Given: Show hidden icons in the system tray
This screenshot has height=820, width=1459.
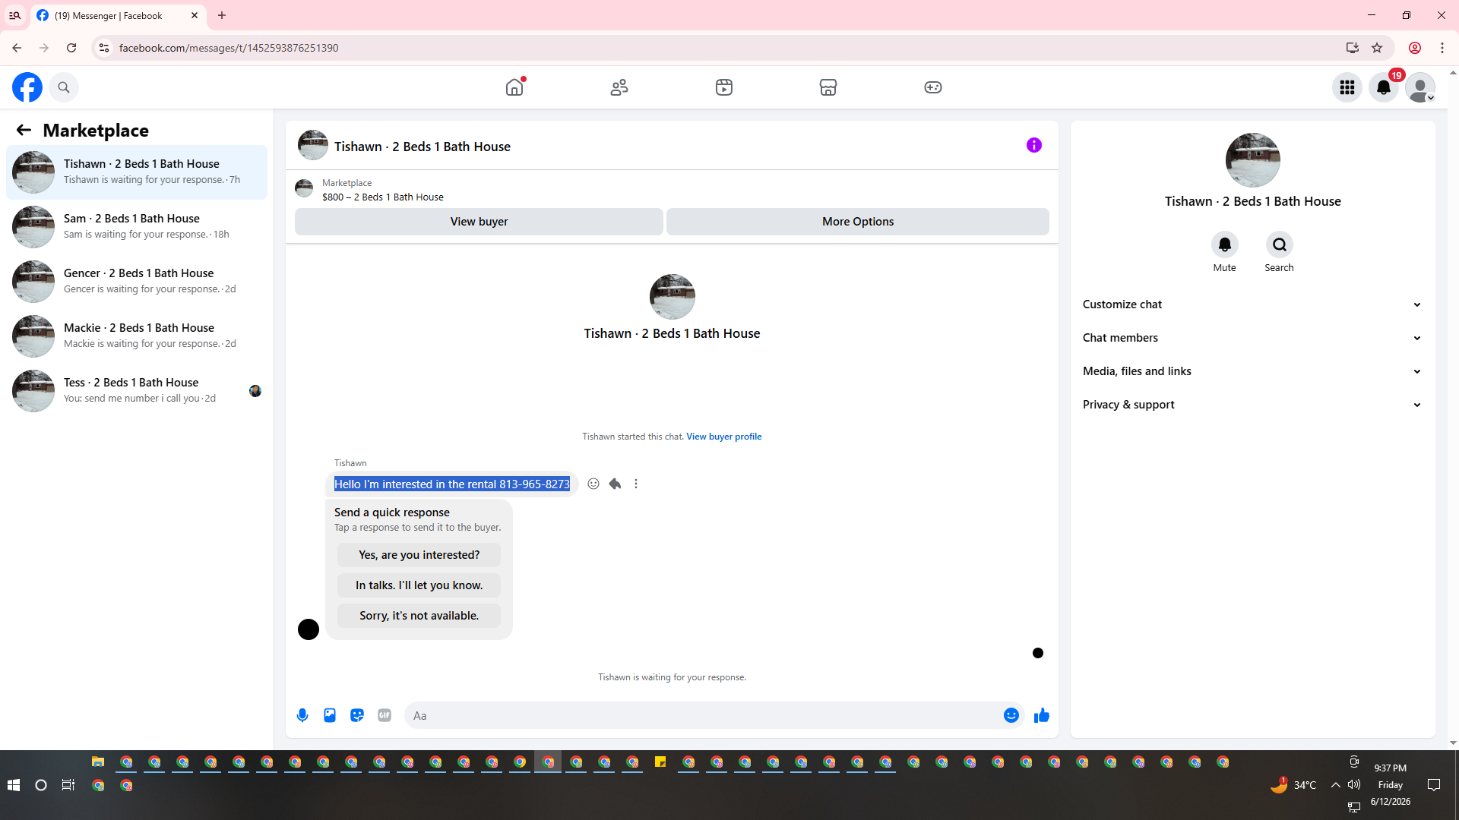Looking at the screenshot, I should pyautogui.click(x=1335, y=784).
